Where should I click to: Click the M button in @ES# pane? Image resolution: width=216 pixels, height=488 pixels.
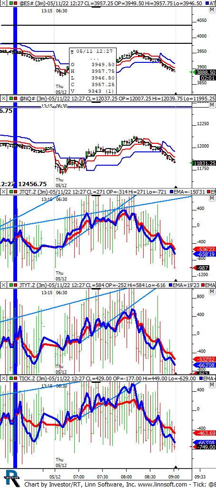tap(212, 10)
